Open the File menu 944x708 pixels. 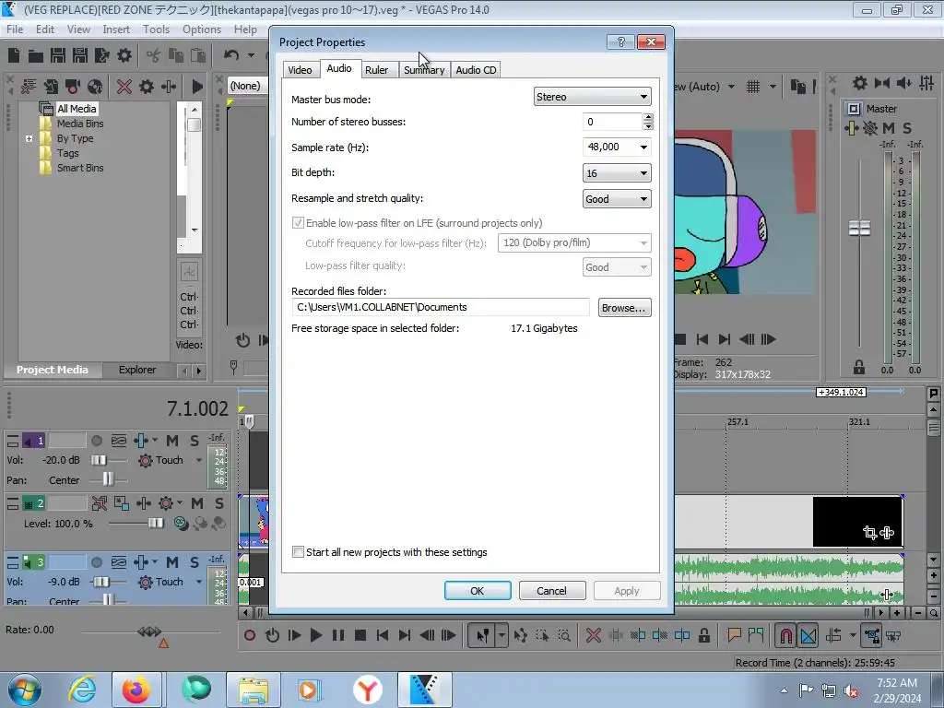coord(15,29)
